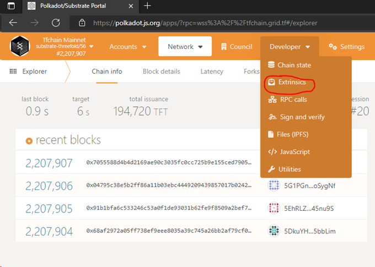Click the Sign and verify signature icon
Viewport: 375px width, 267px height.
272,117
